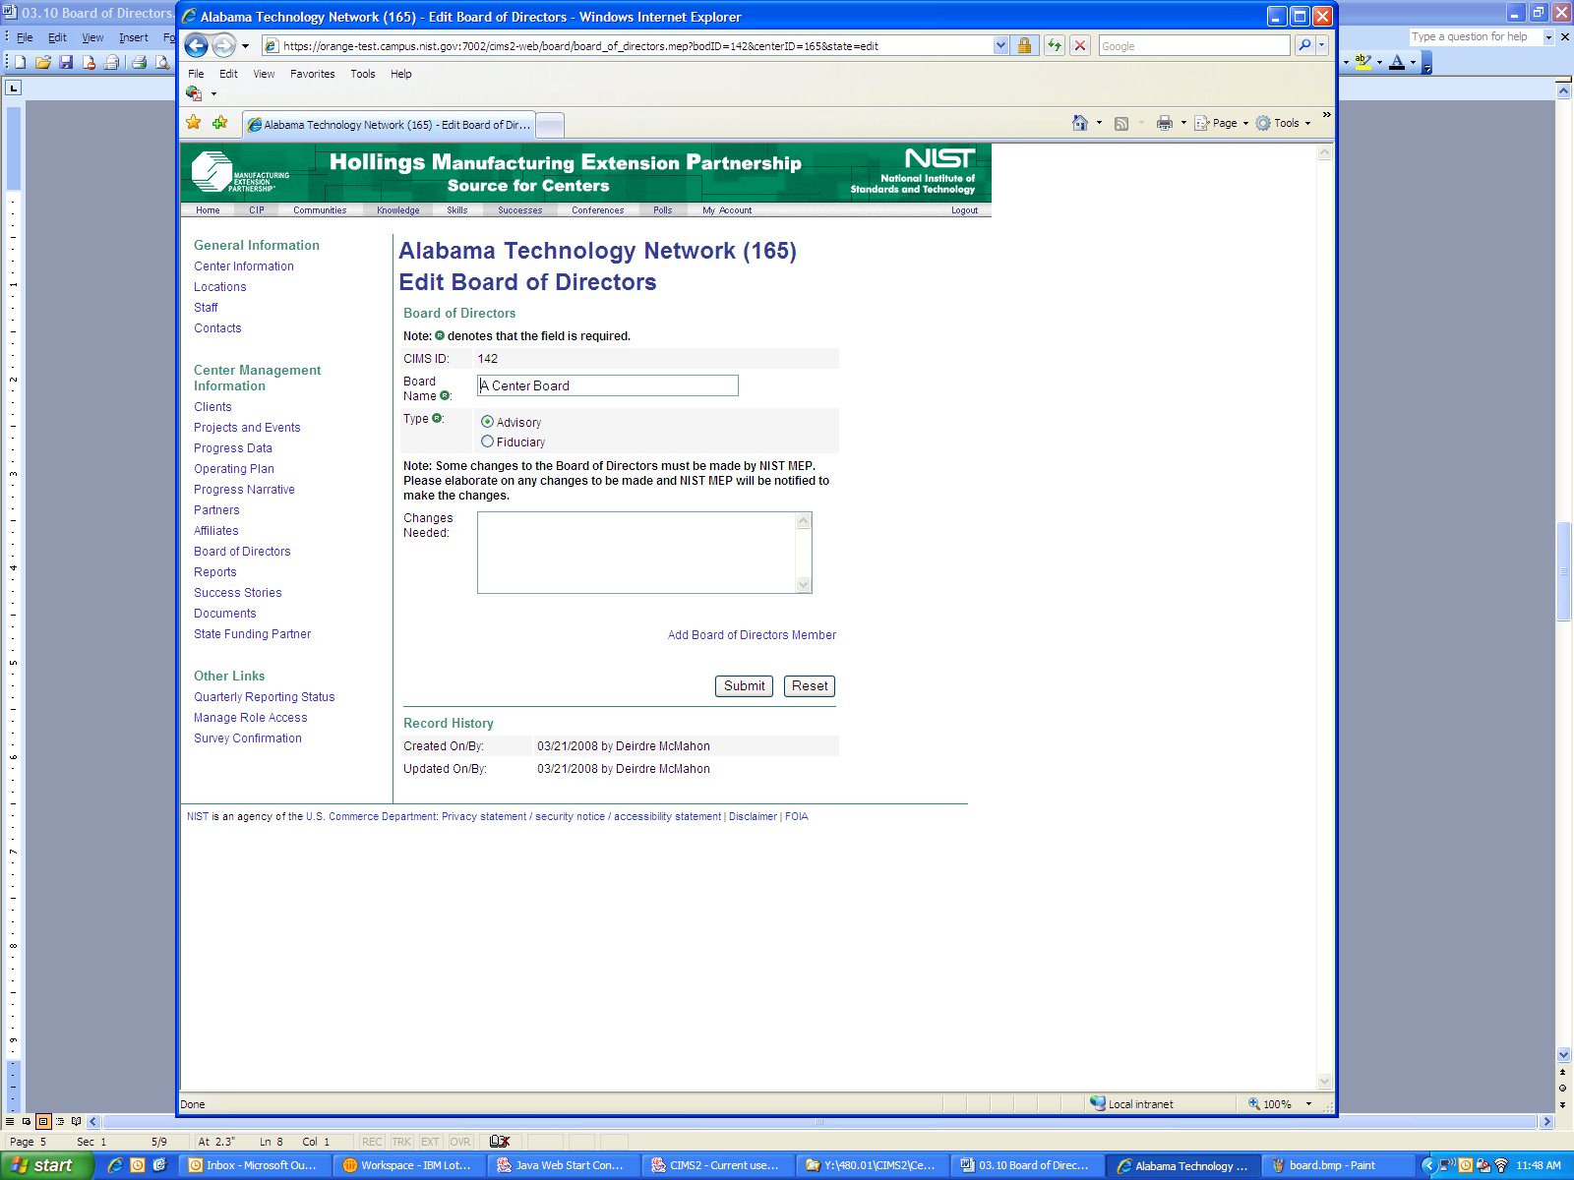Open the Home button dropdown arrow
This screenshot has width=1574, height=1180.
[x=1099, y=123]
